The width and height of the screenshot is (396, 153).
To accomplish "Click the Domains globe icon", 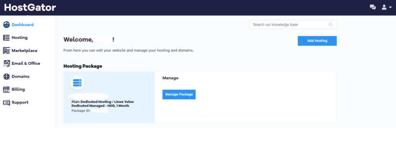I will (6, 76).
